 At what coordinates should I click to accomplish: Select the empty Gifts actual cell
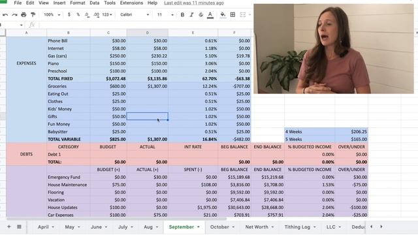pyautogui.click(x=148, y=116)
